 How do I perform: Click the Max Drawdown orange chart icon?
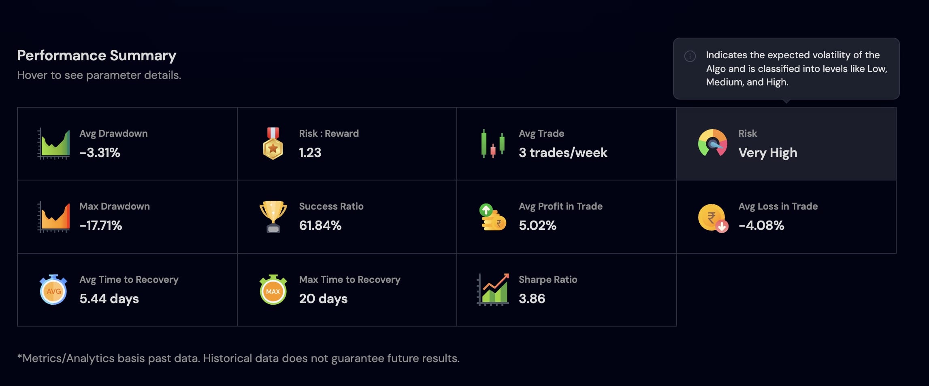[54, 217]
